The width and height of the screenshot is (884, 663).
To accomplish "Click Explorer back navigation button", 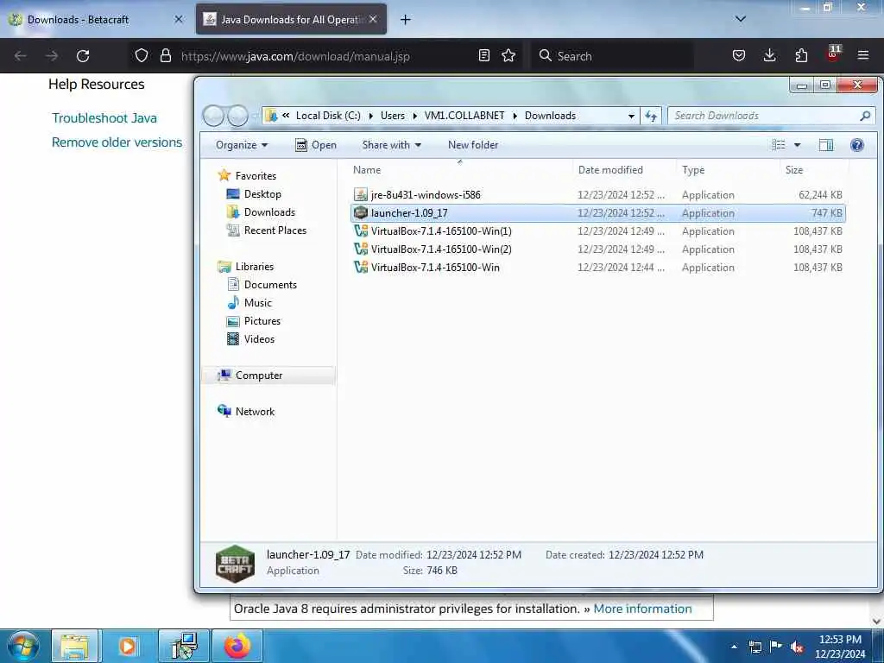I will pos(214,116).
